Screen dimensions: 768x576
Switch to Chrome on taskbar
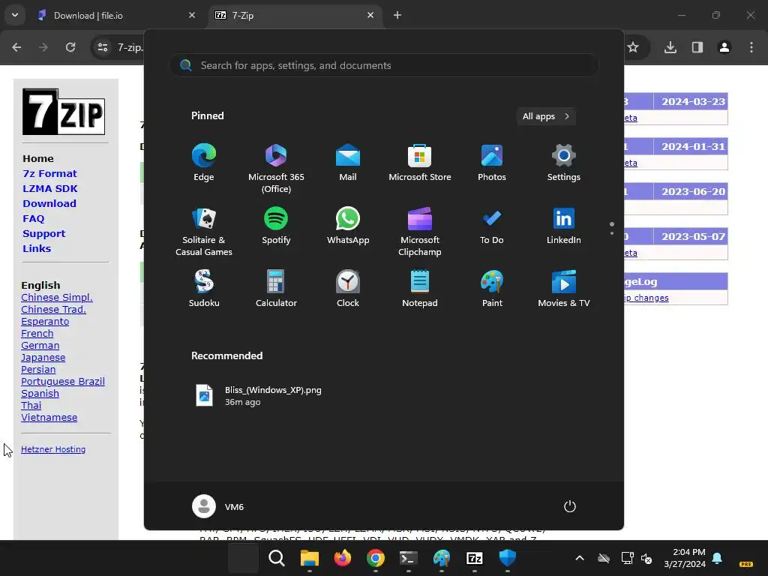[x=375, y=558]
